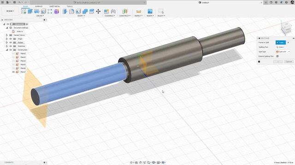Expand the Origin folder
Image resolution: width=295 pixels, height=165 pixels.
coord(7,38)
